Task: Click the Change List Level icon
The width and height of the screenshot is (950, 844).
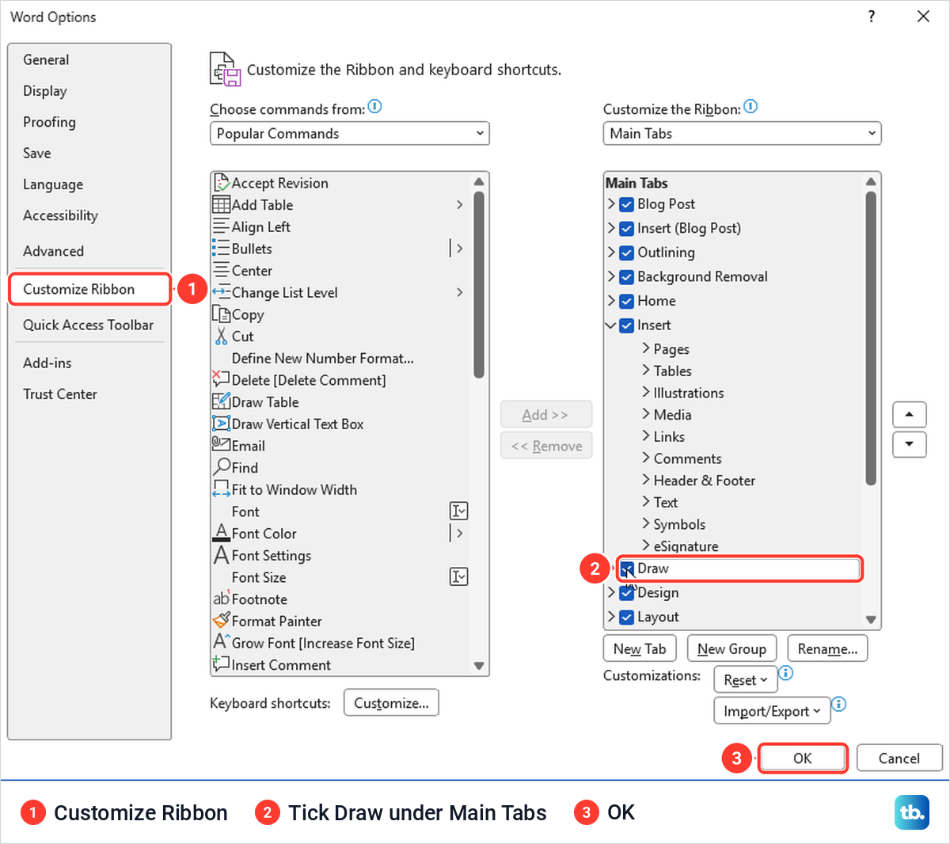Action: point(221,292)
